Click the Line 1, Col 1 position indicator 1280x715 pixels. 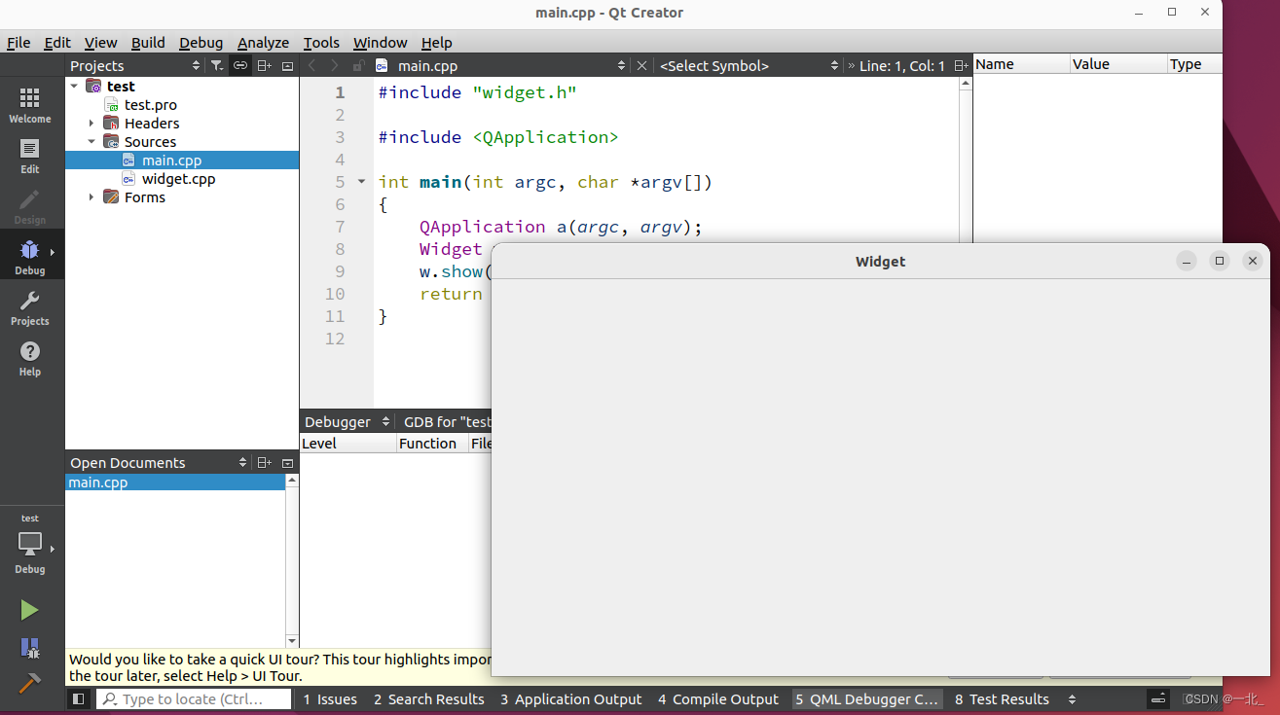[901, 66]
